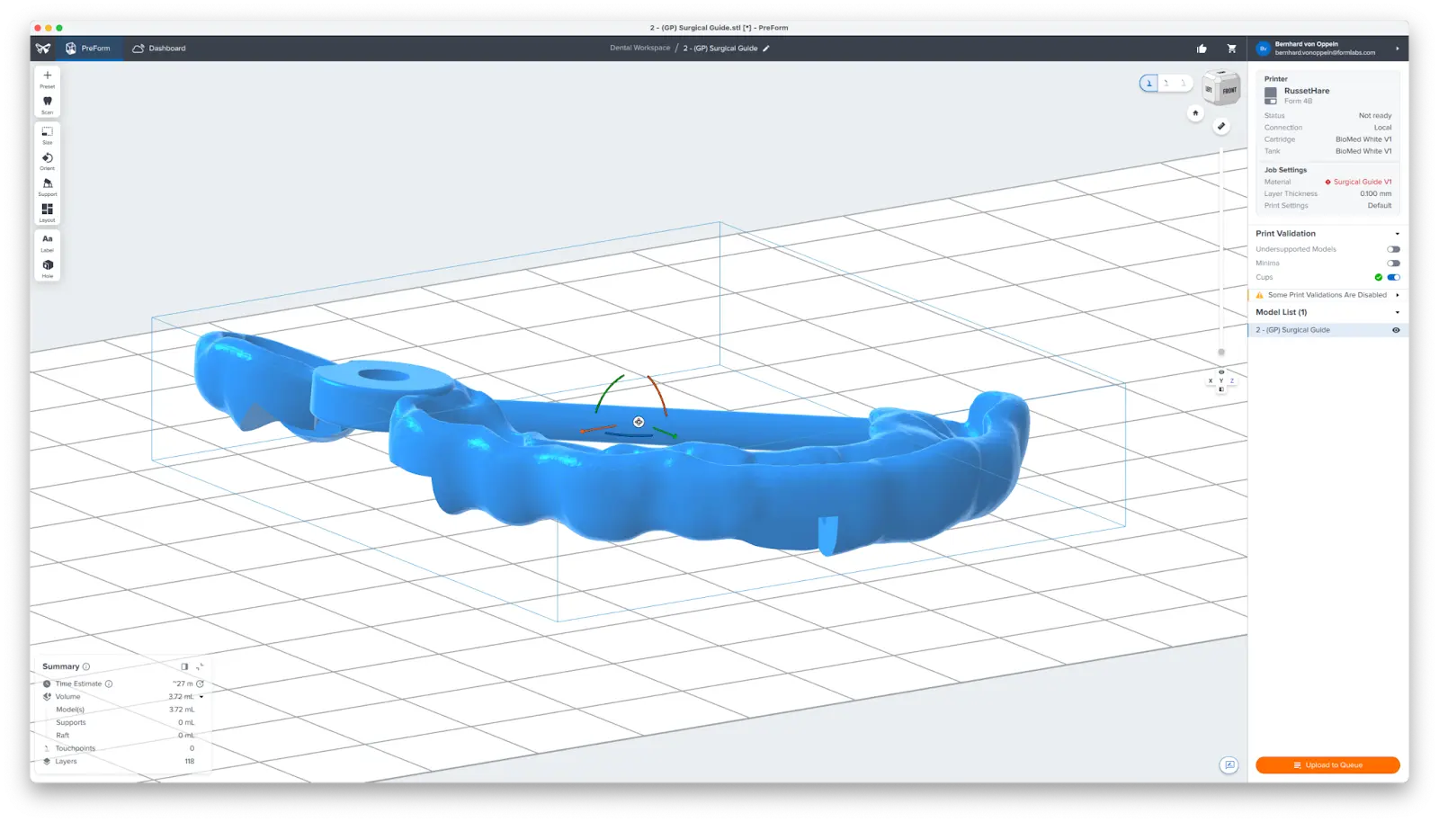
Task: Open the Scan tooth tool
Action: (47, 103)
